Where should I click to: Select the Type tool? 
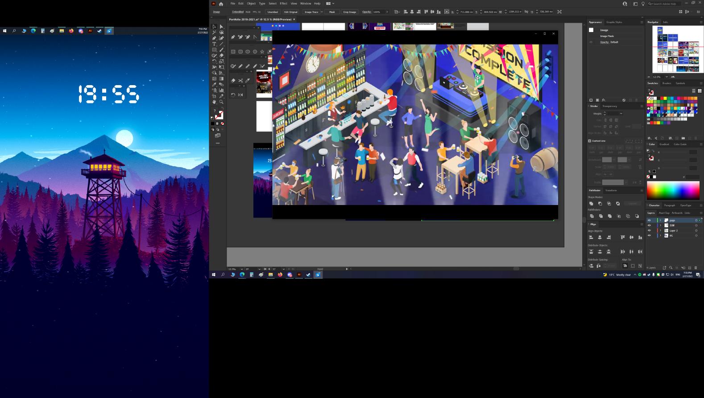coord(214,44)
